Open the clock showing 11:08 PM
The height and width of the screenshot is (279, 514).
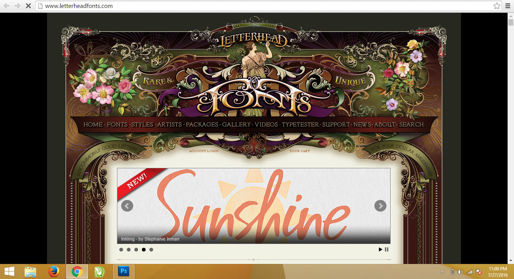pyautogui.click(x=498, y=272)
